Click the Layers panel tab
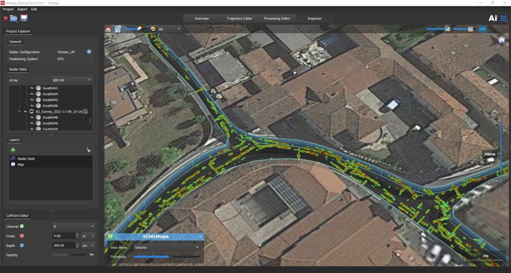The image size is (511, 273). 14,140
